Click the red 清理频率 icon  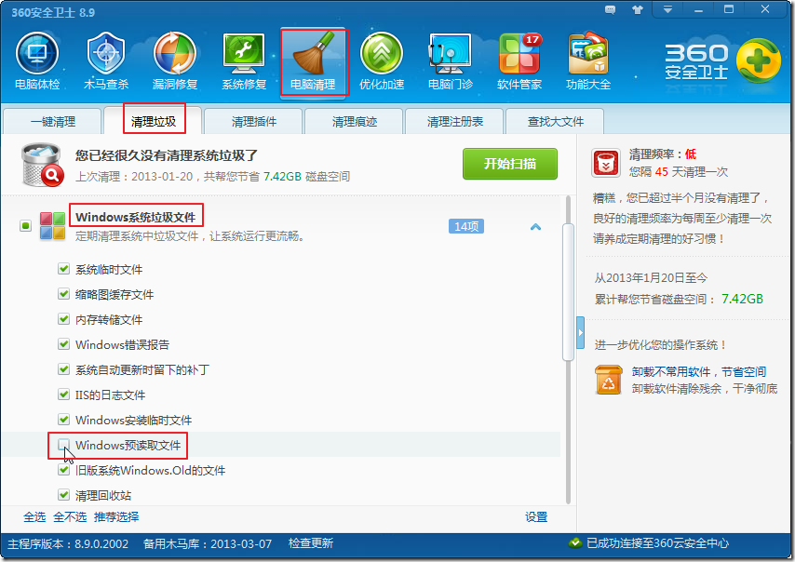point(606,163)
